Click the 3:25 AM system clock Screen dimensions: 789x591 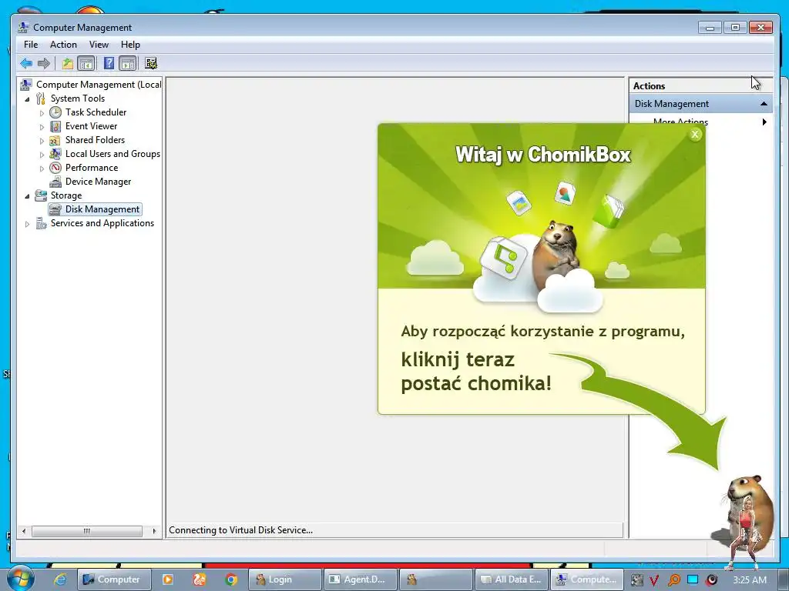tap(750, 580)
